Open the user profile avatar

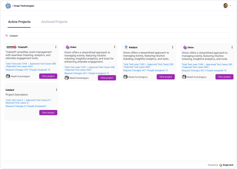[x=225, y=6]
